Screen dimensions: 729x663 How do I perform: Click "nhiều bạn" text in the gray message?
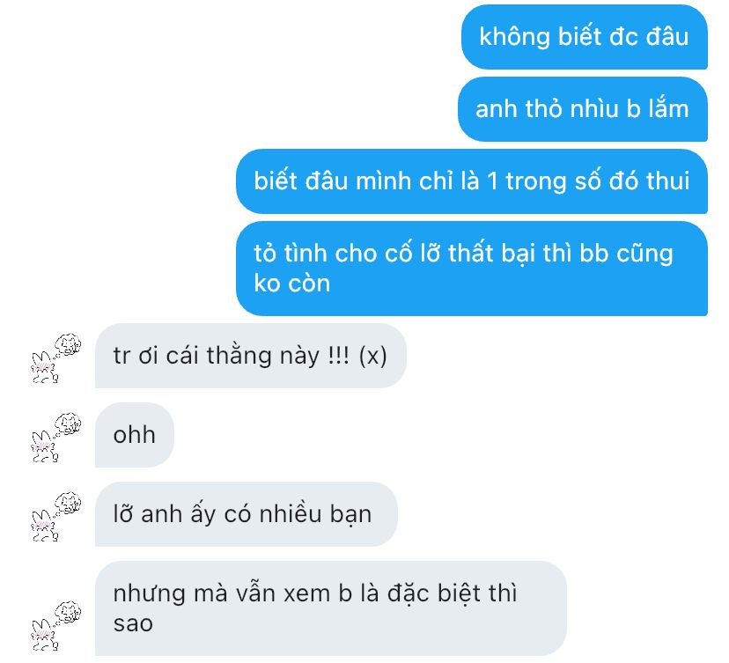pyautogui.click(x=315, y=515)
